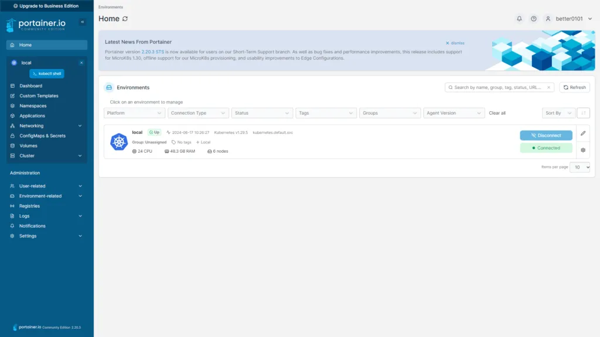Open the Agent Version filter dropdown
This screenshot has height=337, width=600.
pyautogui.click(x=454, y=113)
